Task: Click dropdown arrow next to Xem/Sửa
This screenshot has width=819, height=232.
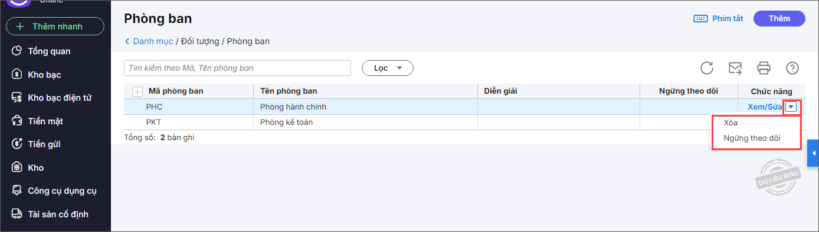Action: click(791, 107)
